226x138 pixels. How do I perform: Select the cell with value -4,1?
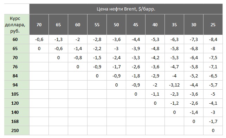pos(213,103)
